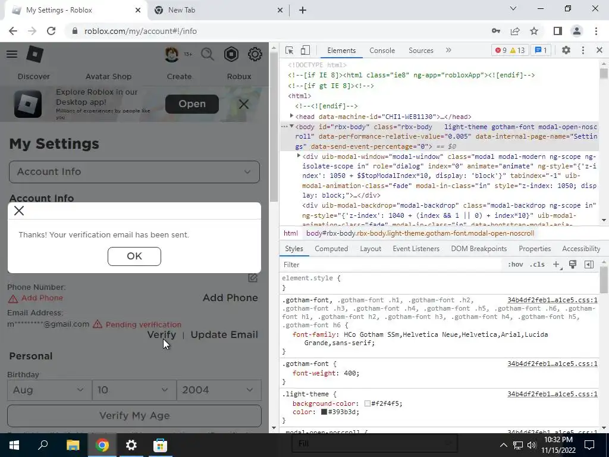Open the birthday year dropdown 2004
This screenshot has height=457, width=609.
point(219,390)
